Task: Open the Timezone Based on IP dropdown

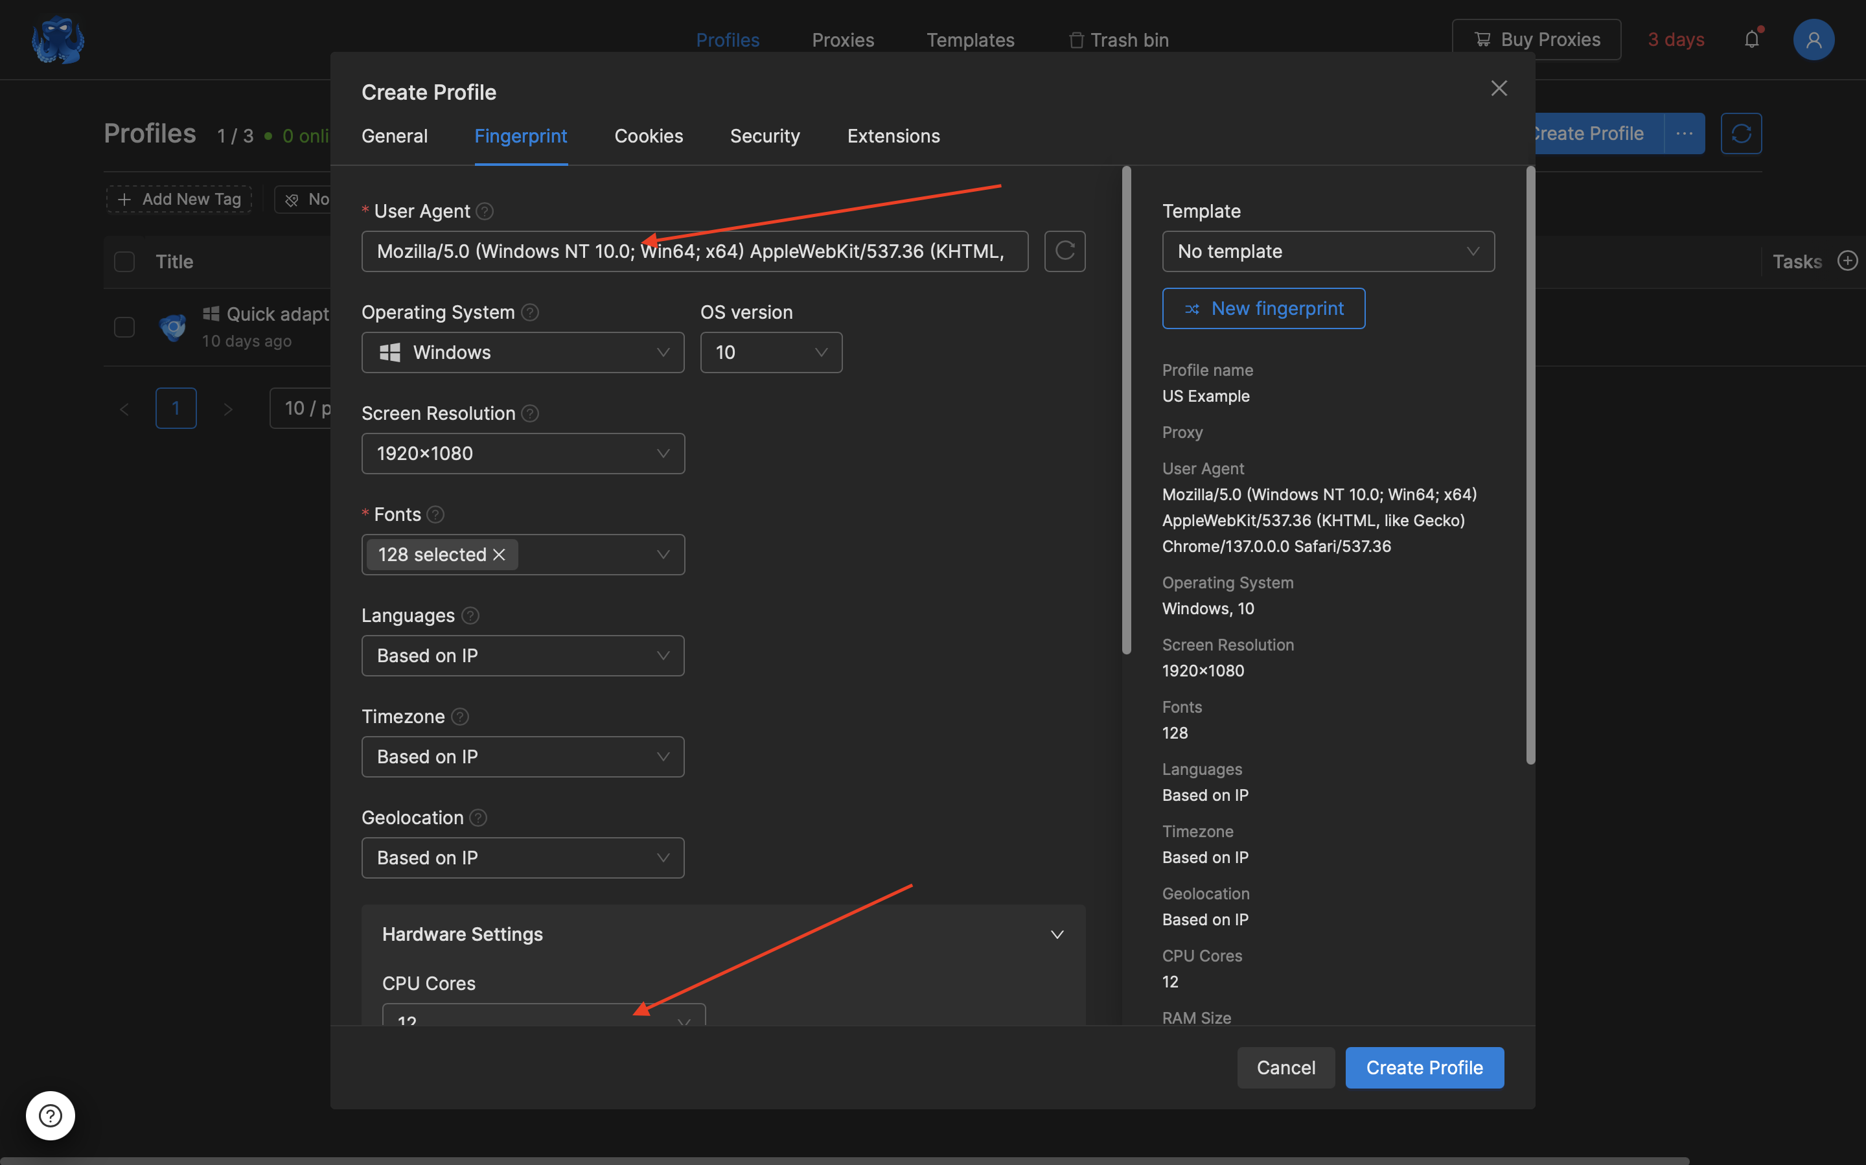Action: tap(523, 757)
